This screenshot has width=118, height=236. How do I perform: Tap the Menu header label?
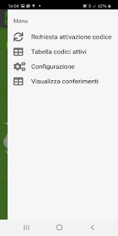(21, 21)
